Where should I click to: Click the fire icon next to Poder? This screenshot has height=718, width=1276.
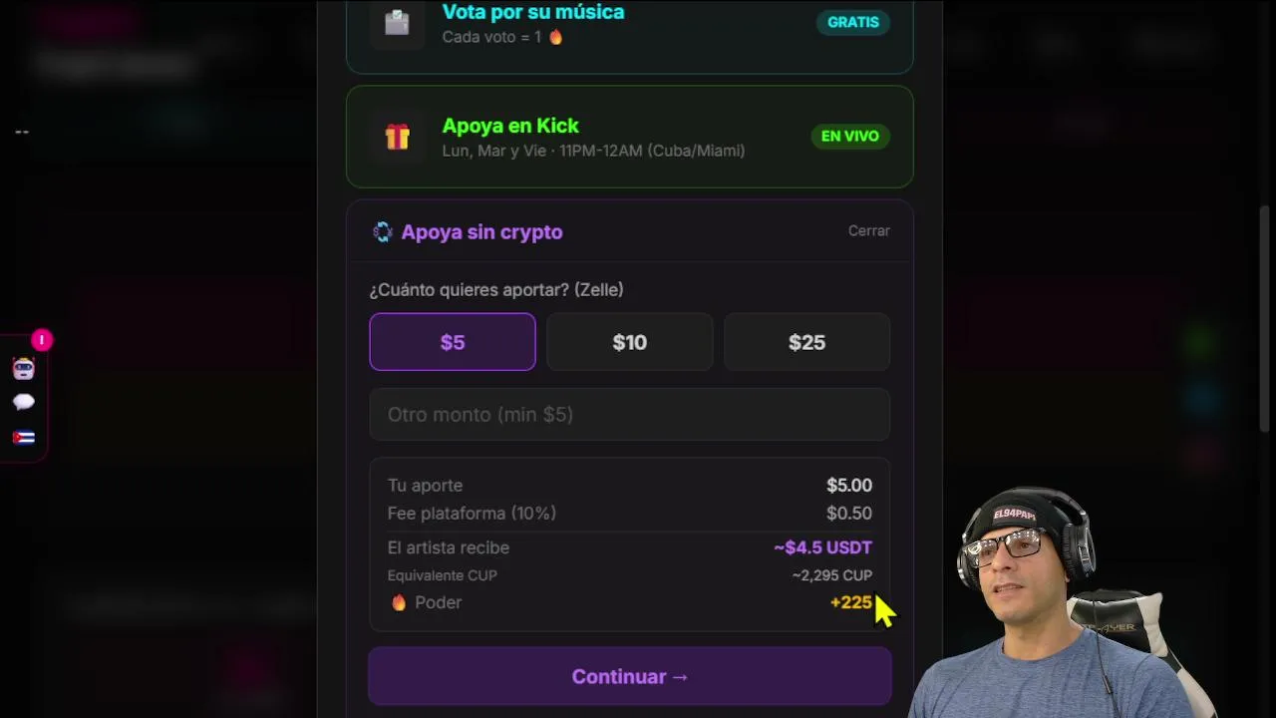399,602
